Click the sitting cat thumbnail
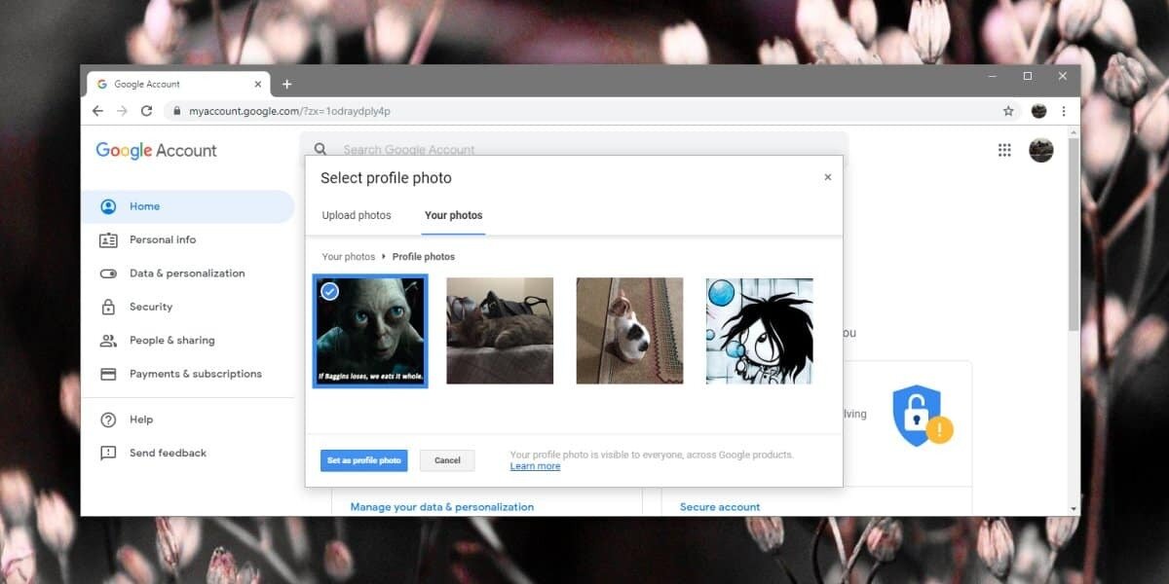 [629, 331]
